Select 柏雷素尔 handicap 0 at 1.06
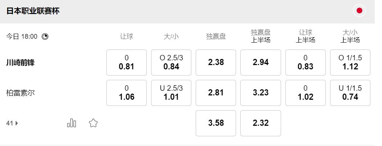Viewport: 382px width, 146px height. [126, 93]
